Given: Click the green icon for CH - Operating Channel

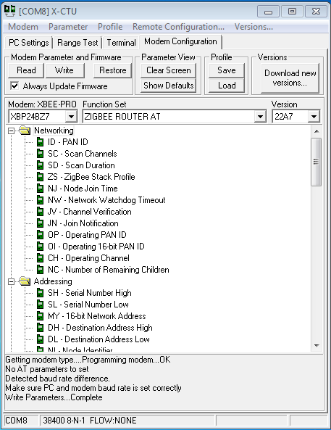Looking at the screenshot, I should pos(40,258).
